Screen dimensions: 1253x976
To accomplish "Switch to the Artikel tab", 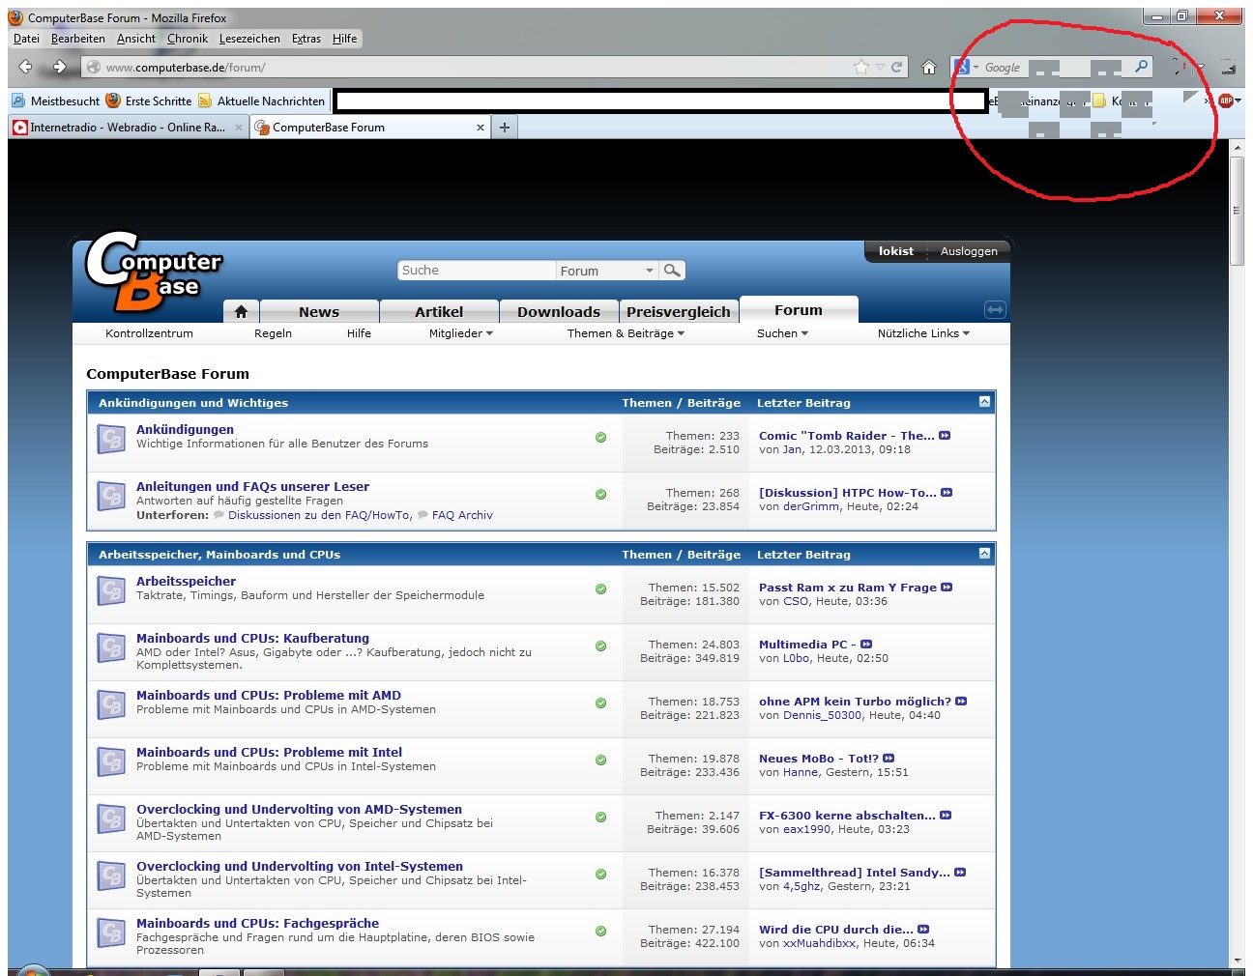I will pos(439,312).
